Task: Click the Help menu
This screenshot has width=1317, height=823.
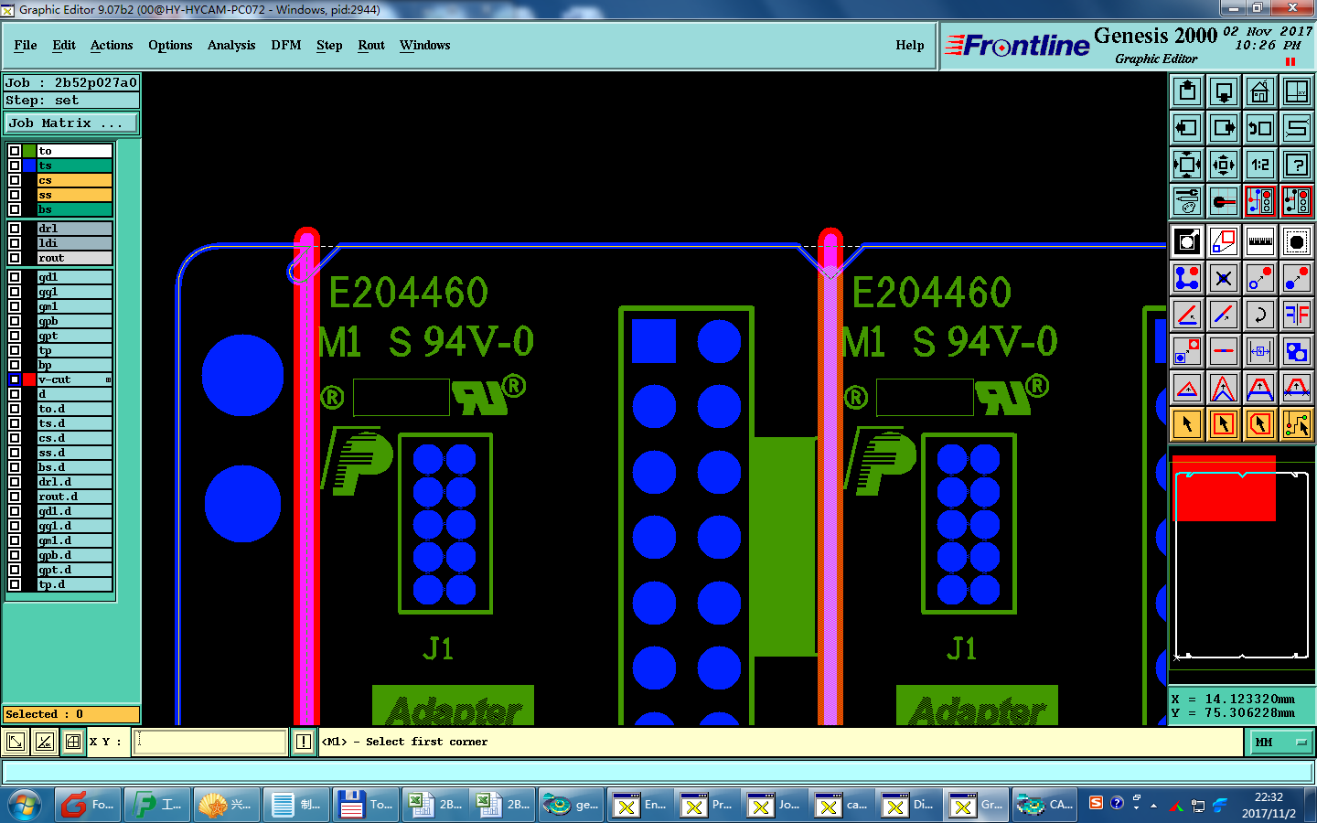Action: tap(910, 45)
